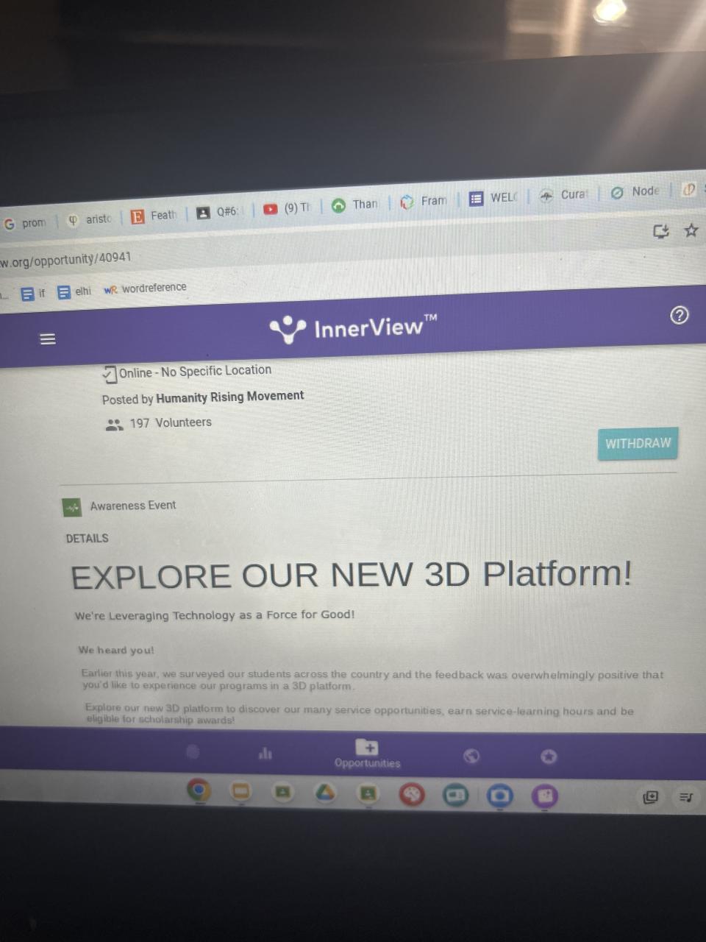Switch to the 'Than' browser tab
This screenshot has width=706, height=942.
point(355,205)
